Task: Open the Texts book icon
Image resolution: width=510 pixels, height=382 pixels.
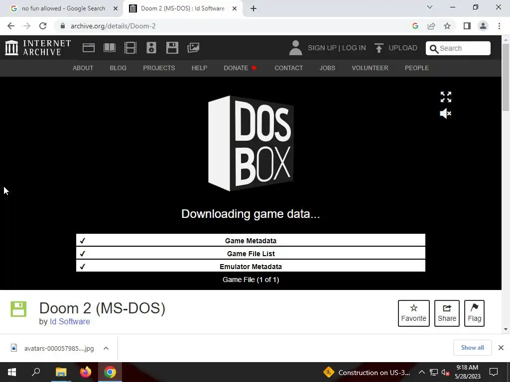Action: [109, 48]
